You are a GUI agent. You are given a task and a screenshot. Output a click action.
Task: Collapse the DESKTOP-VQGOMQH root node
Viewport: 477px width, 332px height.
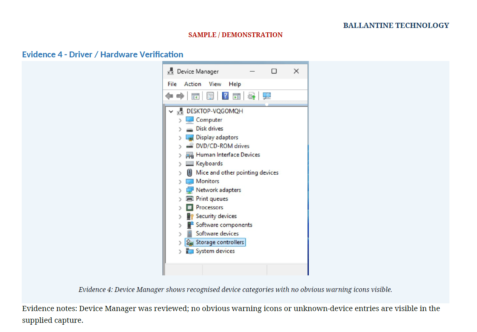171,111
